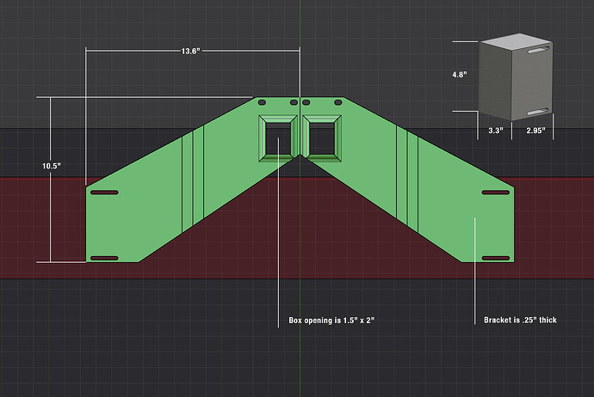This screenshot has height=397, width=594.
Task: Click the top-left mounting hole of left bracket
Action: (x=262, y=102)
